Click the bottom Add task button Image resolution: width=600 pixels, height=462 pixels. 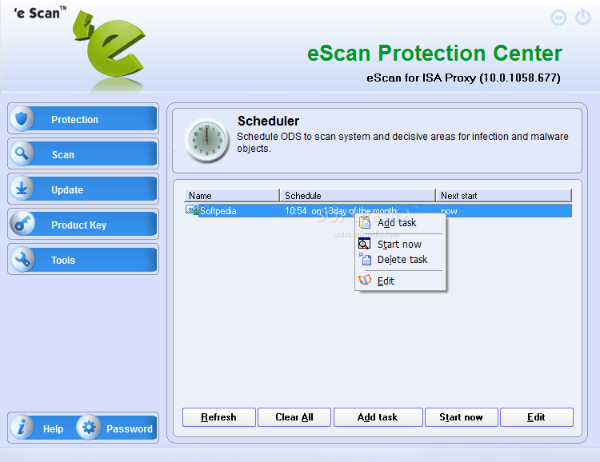point(378,417)
